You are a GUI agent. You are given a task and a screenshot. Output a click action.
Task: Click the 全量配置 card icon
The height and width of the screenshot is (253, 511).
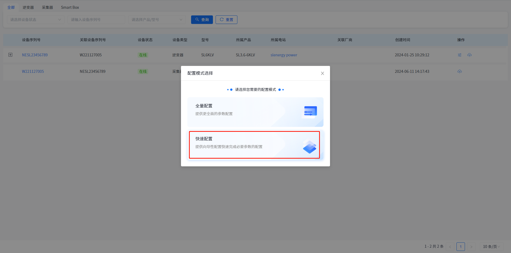310,112
